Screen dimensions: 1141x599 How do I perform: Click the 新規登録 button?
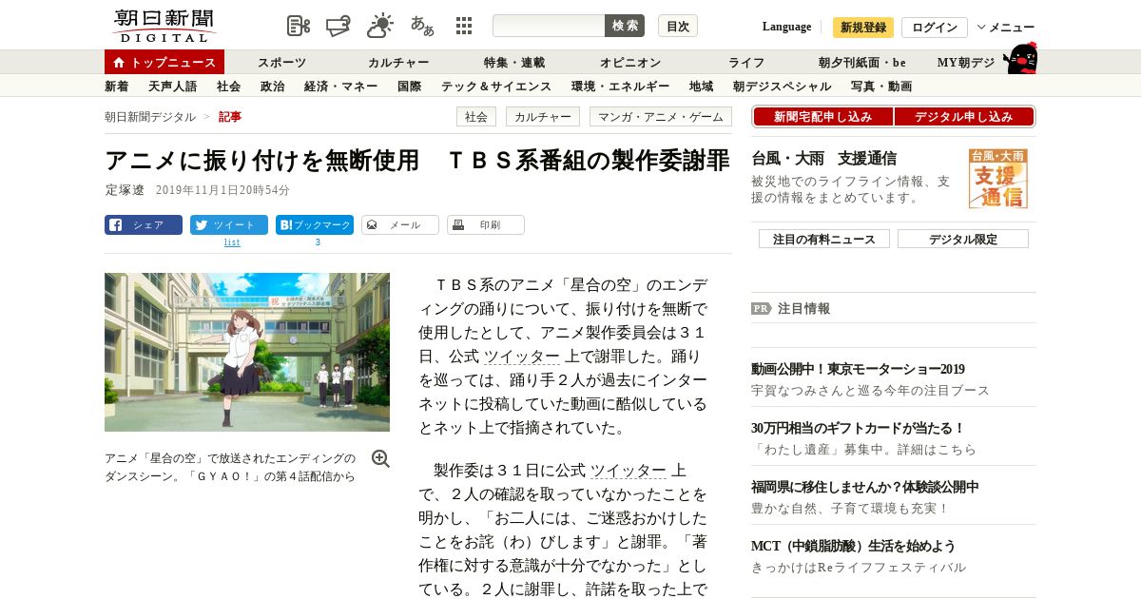coord(863,28)
